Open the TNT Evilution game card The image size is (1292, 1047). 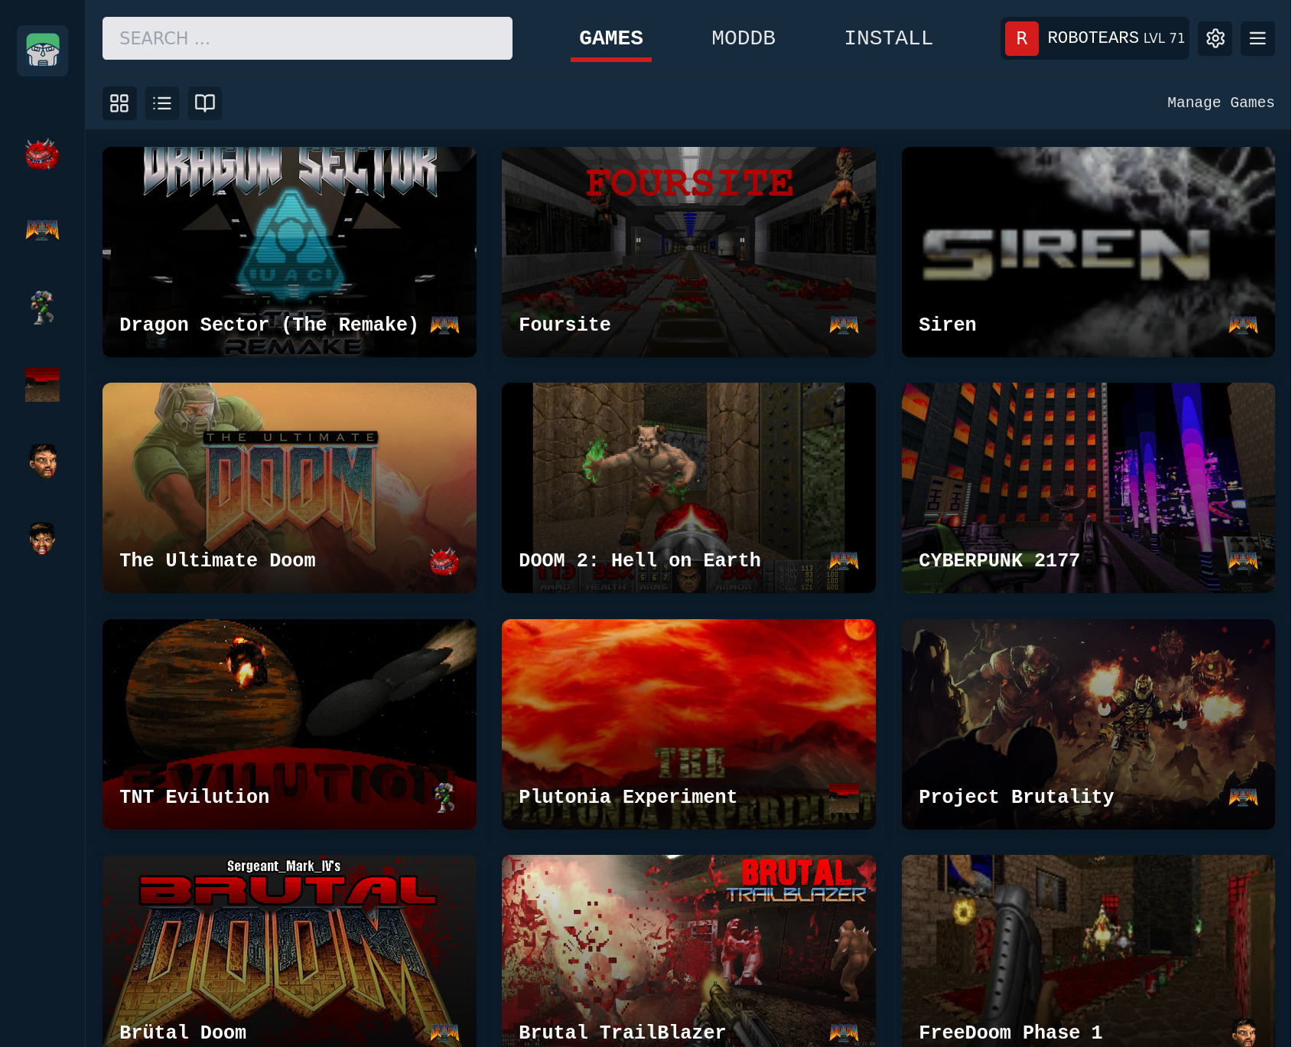(289, 724)
